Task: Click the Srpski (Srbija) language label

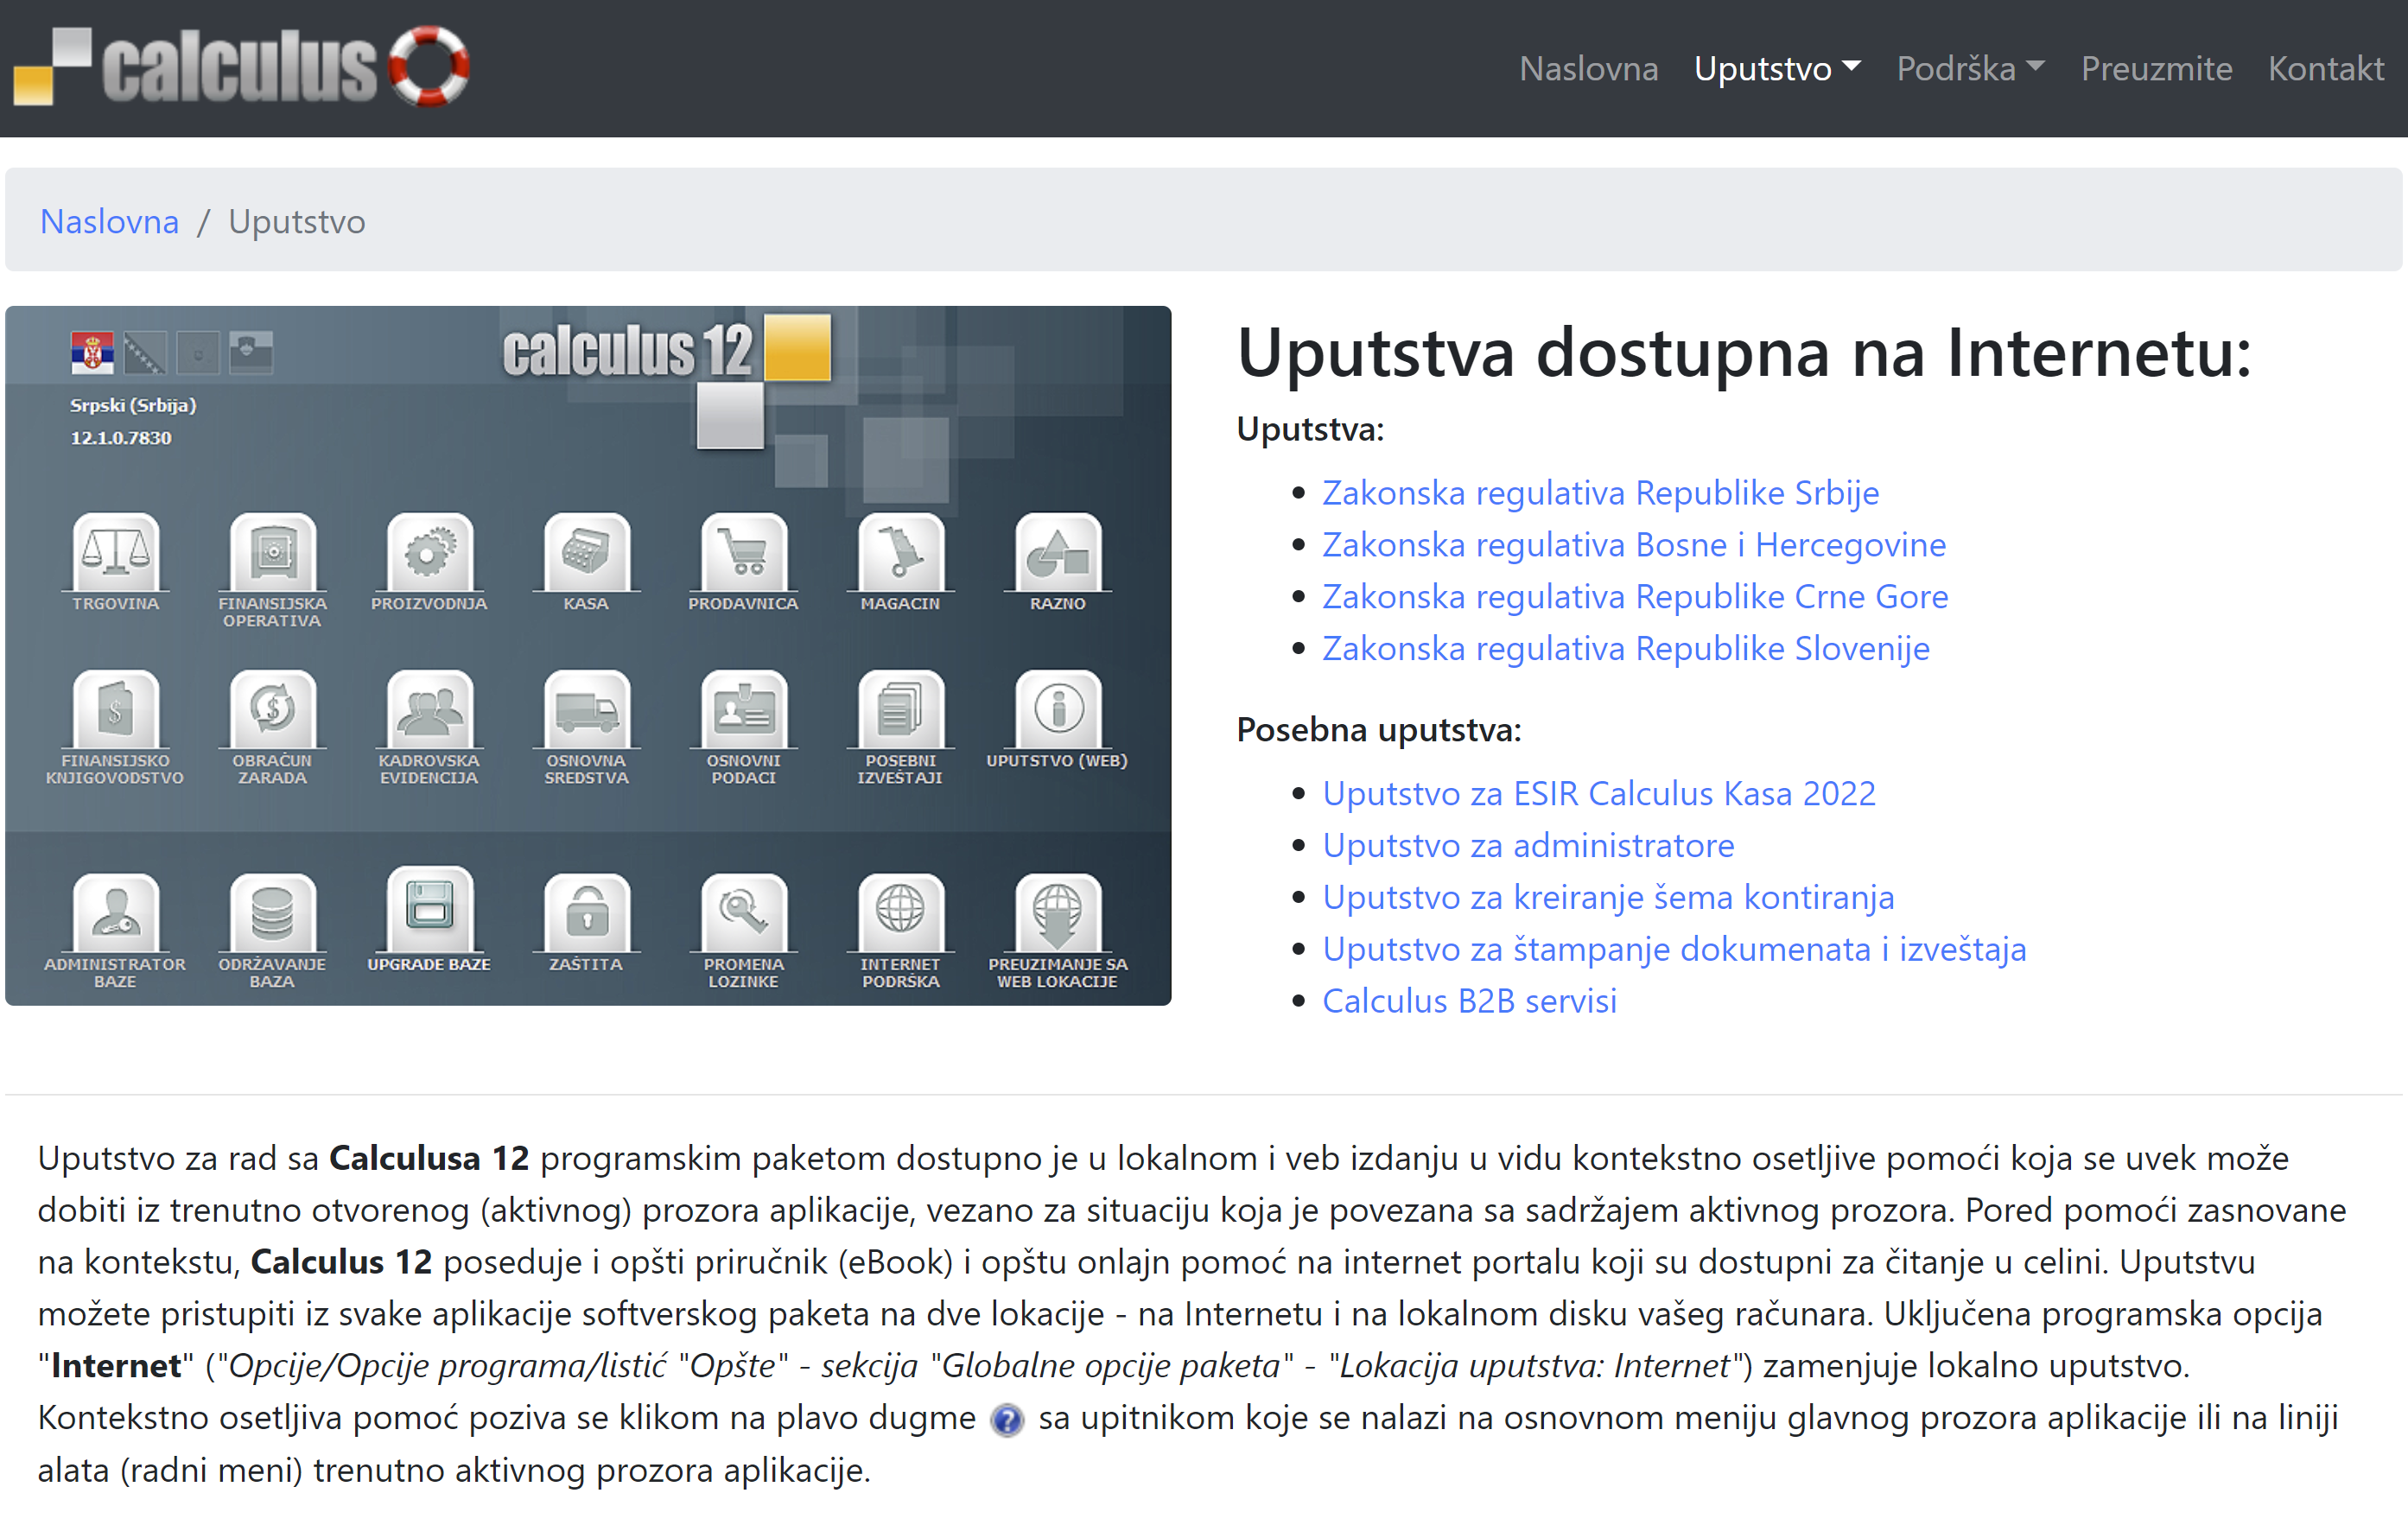Action: click(133, 405)
